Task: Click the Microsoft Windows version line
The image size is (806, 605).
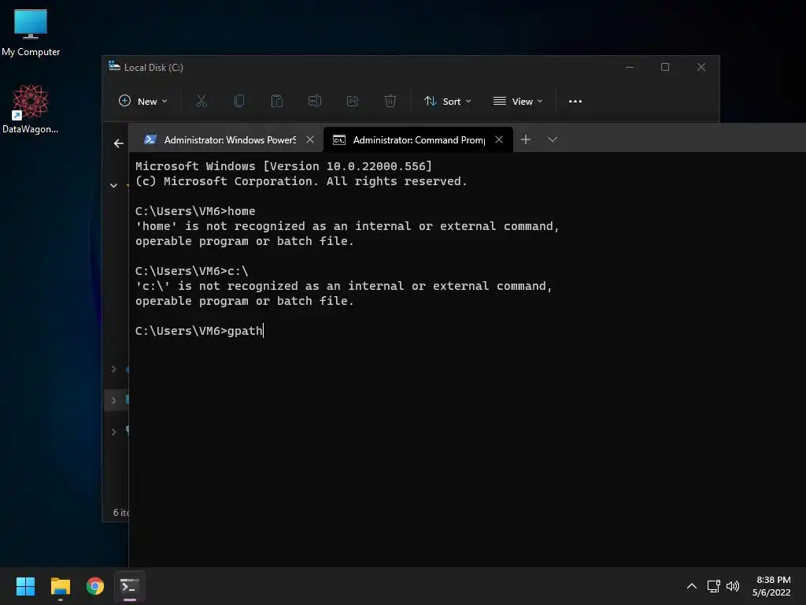Action: [283, 166]
